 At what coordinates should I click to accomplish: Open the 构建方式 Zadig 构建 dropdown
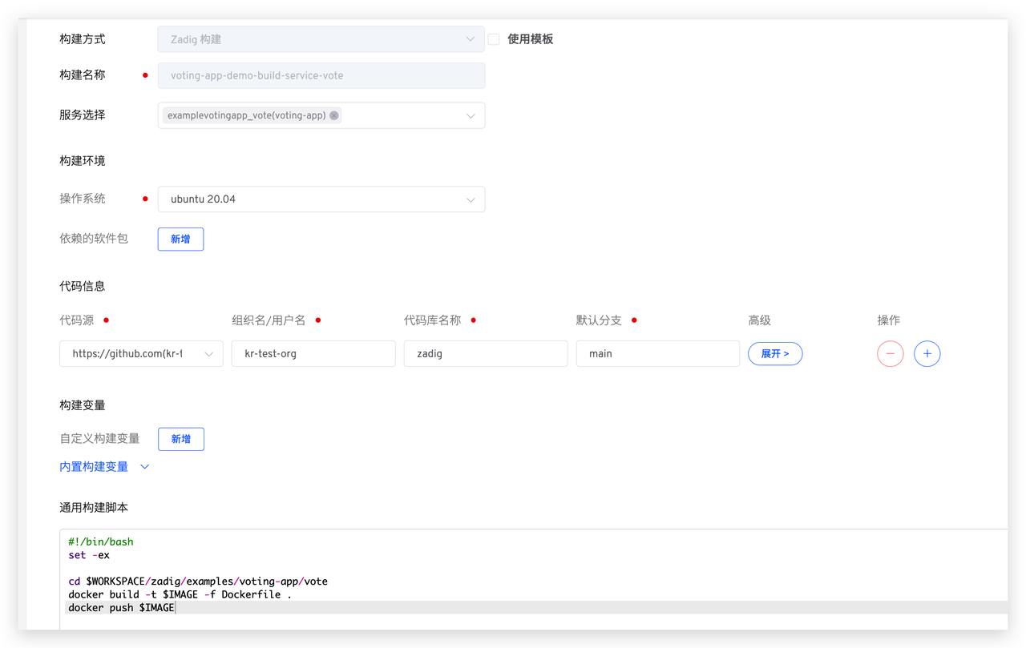click(321, 39)
